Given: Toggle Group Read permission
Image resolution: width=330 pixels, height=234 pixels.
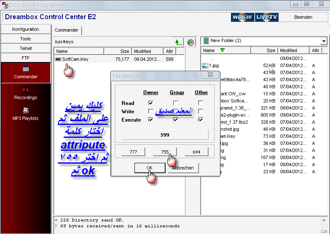Looking at the screenshot, I should pos(176,103).
